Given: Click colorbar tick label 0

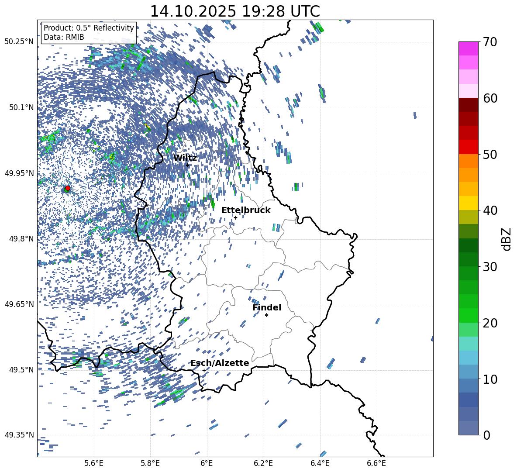Looking at the screenshot, I should click(x=486, y=435).
